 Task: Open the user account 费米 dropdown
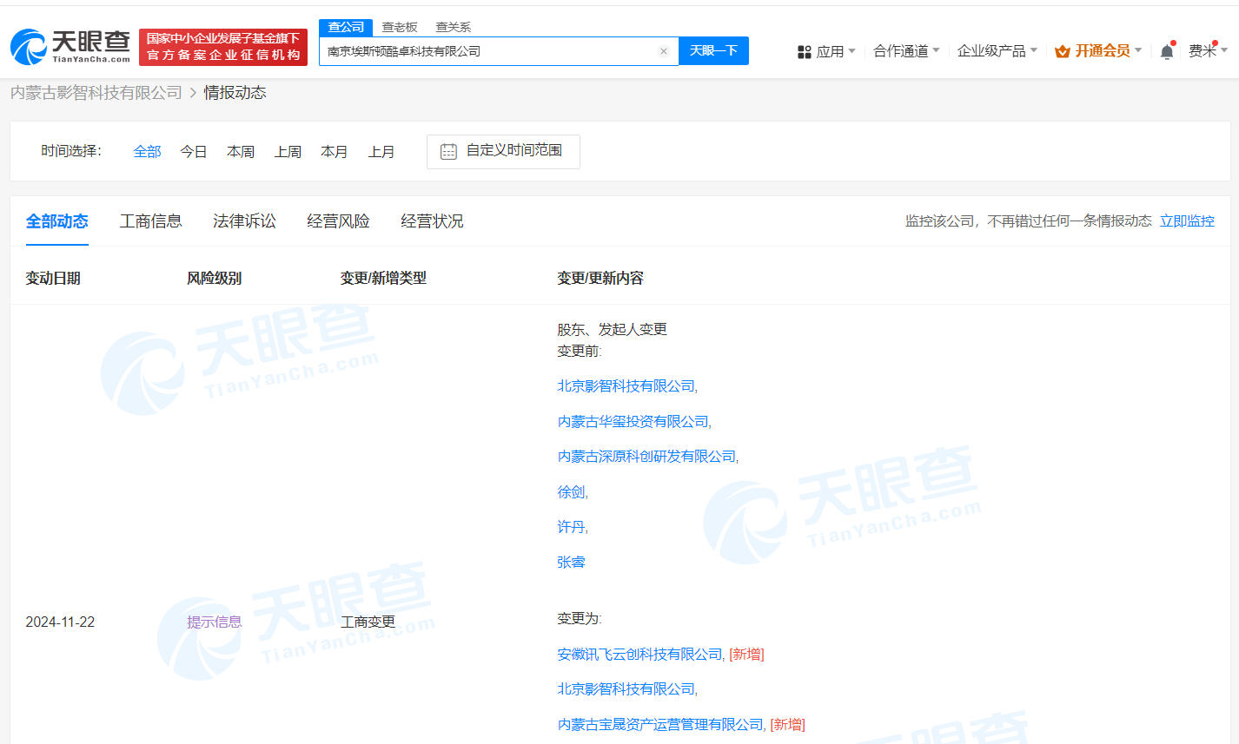pos(1208,51)
